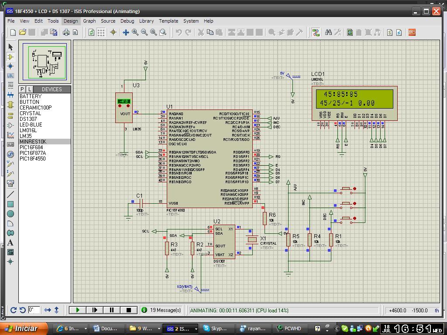The height and width of the screenshot is (335, 447).
Task: Latch the INC push button's red toggle dot
Action: 354,203
